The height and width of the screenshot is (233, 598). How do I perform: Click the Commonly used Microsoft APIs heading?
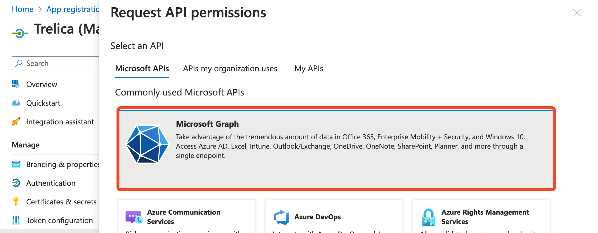pos(180,92)
